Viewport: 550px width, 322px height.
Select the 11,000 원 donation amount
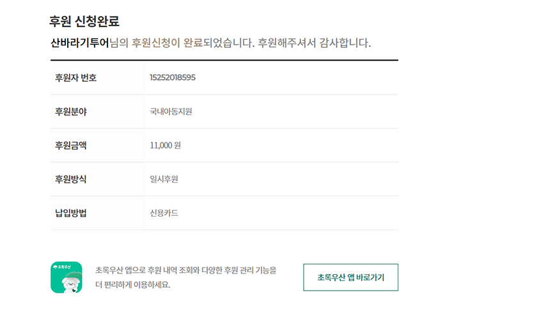166,146
